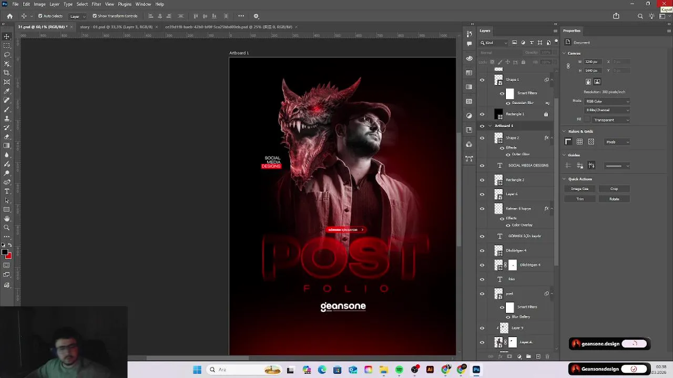The height and width of the screenshot is (378, 673).
Task: Select the Gradient tool
Action: coord(7,145)
